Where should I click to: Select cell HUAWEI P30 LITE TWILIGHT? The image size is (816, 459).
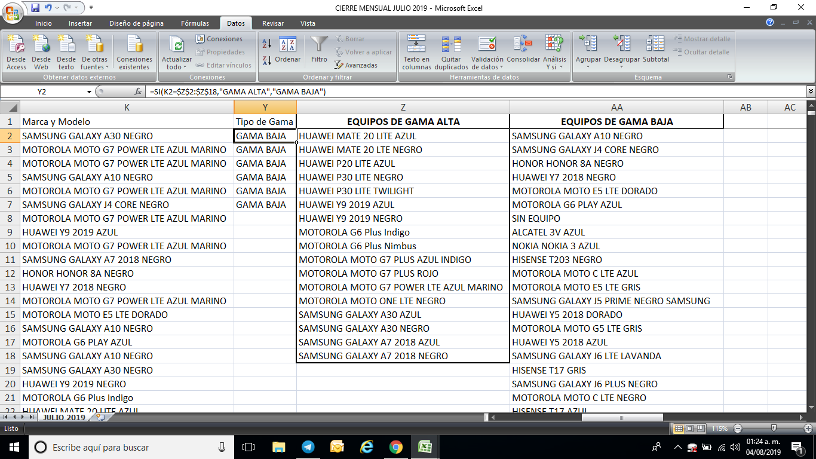(403, 191)
